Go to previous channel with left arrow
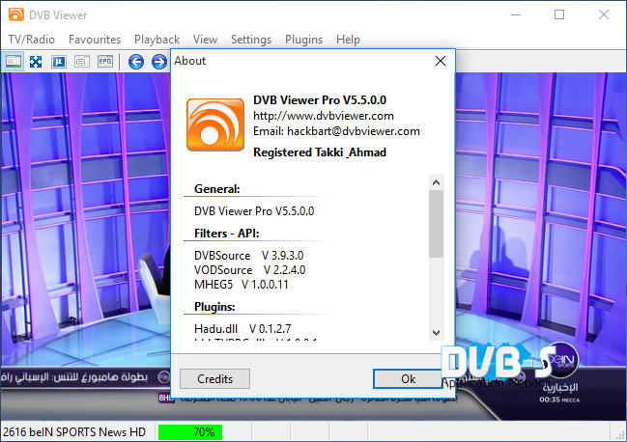 click(x=136, y=62)
